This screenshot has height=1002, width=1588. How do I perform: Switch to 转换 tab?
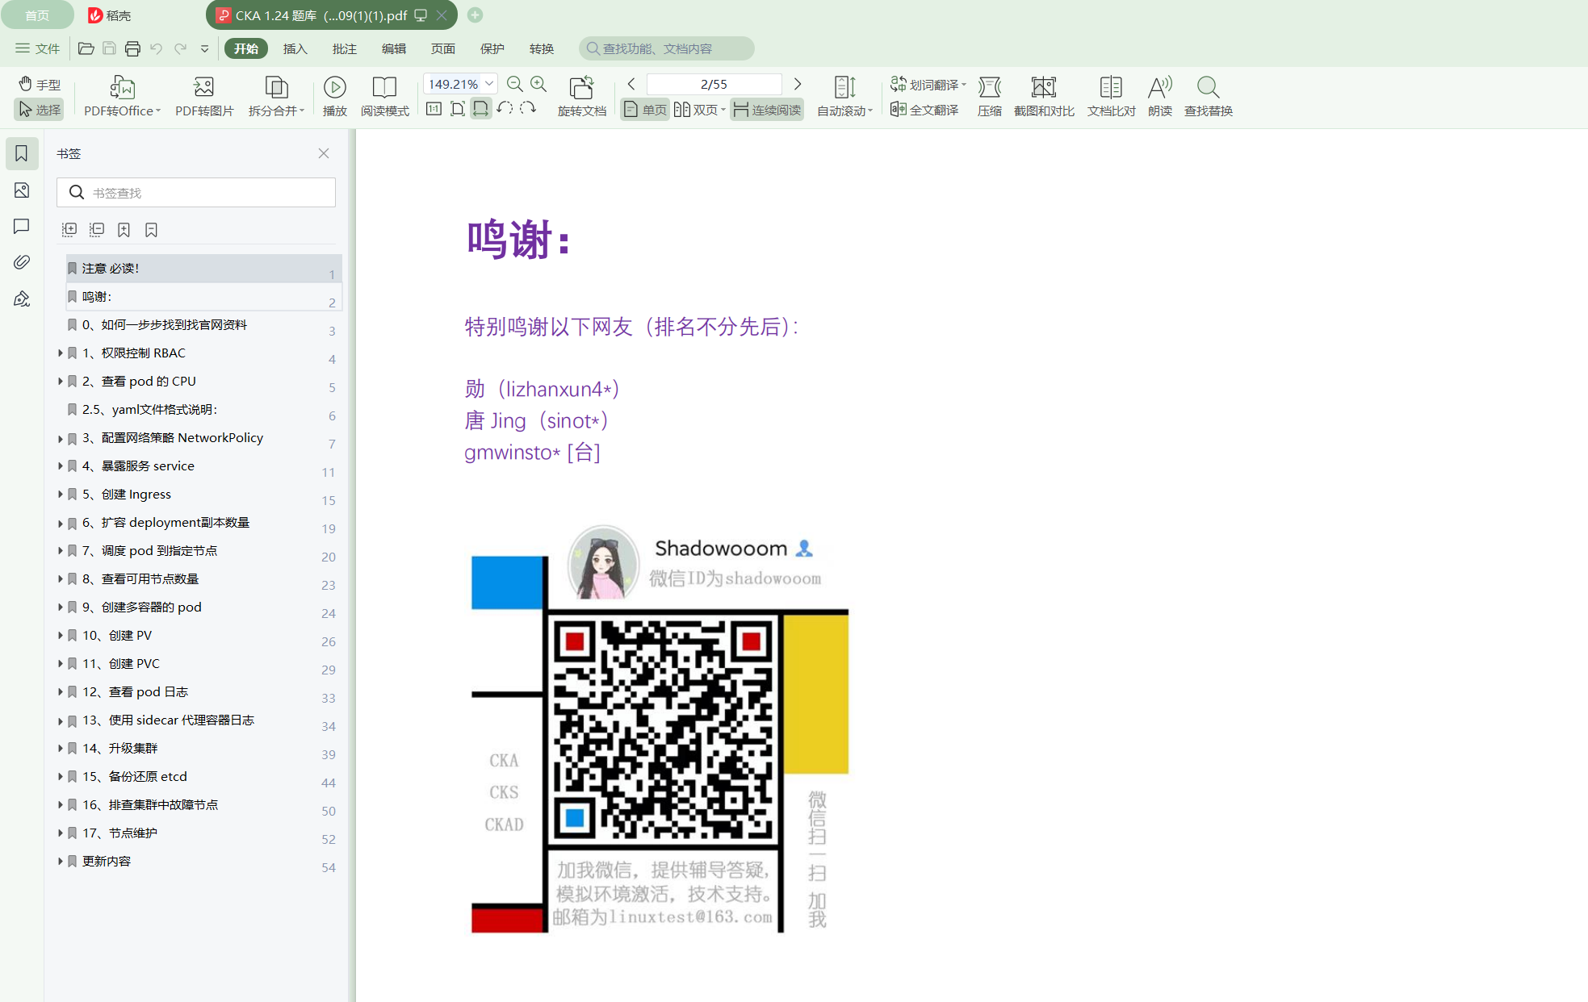click(542, 48)
